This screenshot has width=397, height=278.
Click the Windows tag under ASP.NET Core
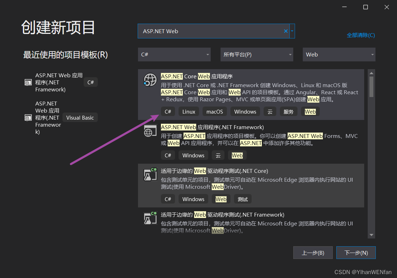[x=245, y=111]
